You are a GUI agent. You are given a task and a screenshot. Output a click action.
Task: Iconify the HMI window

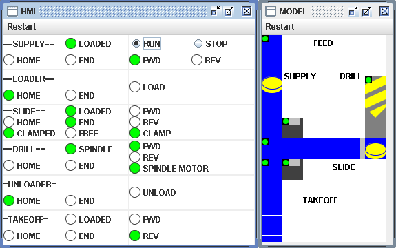pos(216,11)
